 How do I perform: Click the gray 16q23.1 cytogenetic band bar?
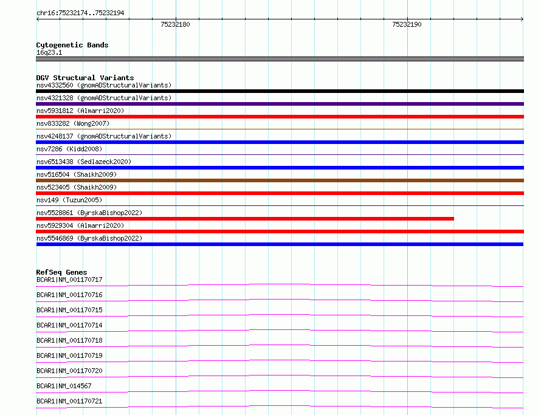coord(280,59)
